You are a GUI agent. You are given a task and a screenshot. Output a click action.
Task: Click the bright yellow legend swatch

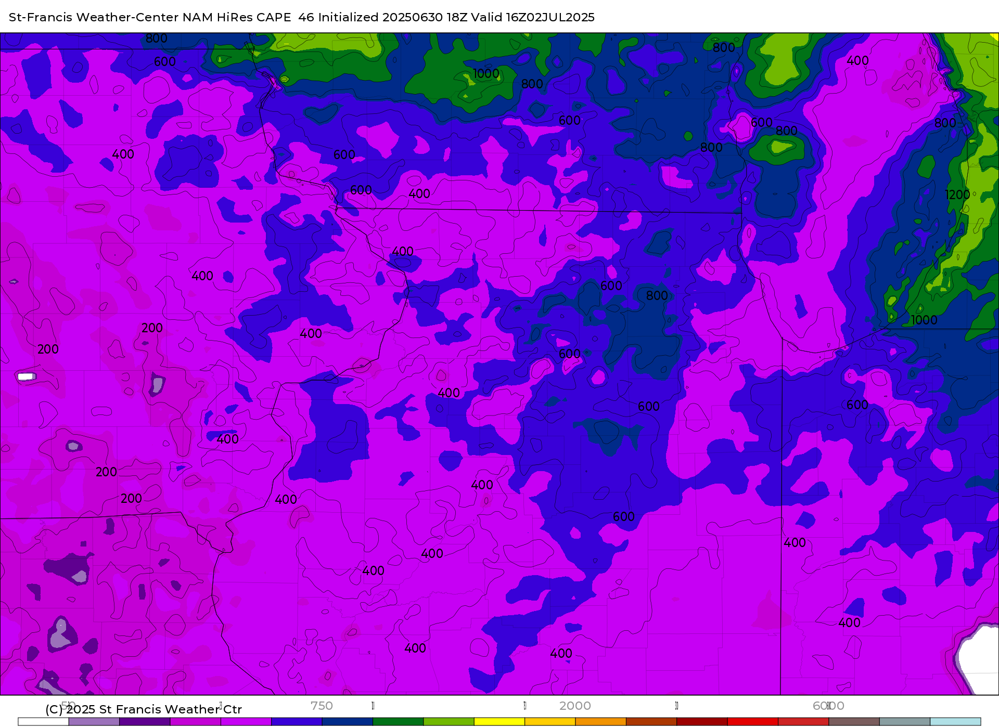[499, 722]
